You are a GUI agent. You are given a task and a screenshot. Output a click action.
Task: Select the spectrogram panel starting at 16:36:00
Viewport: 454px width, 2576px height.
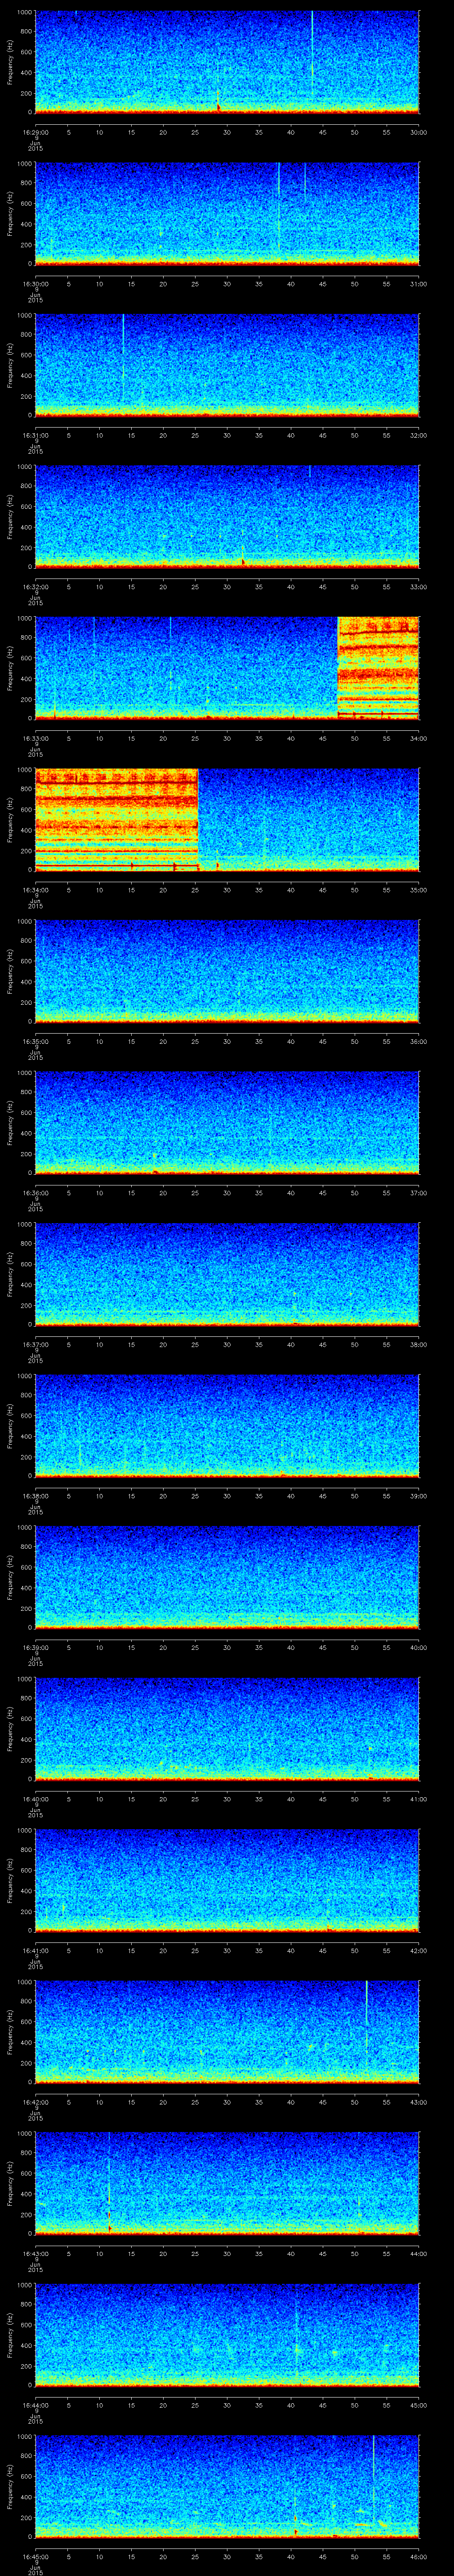(227, 1123)
